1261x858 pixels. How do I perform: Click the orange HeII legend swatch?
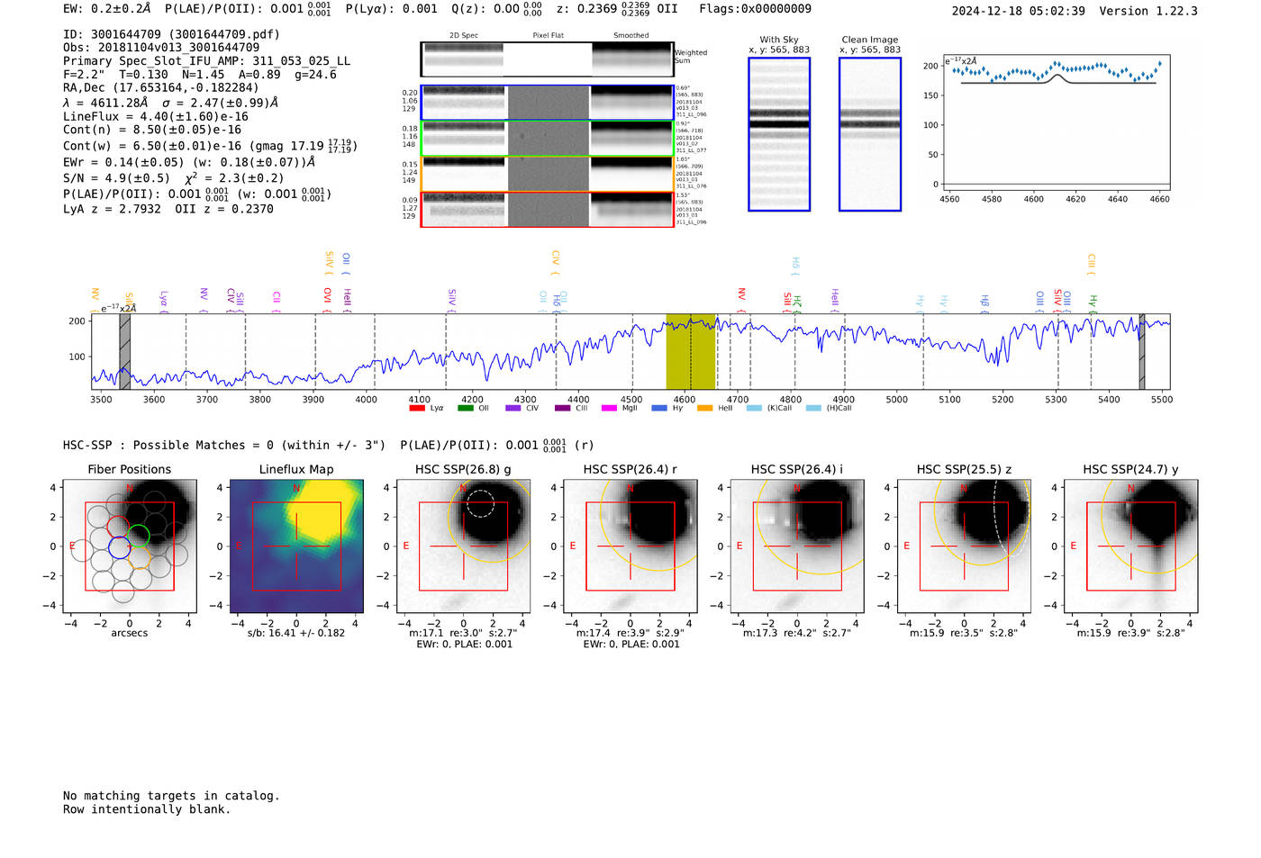[704, 408]
